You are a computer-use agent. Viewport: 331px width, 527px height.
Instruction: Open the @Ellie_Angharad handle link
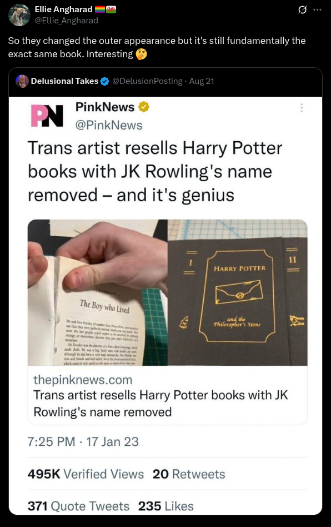(x=67, y=21)
